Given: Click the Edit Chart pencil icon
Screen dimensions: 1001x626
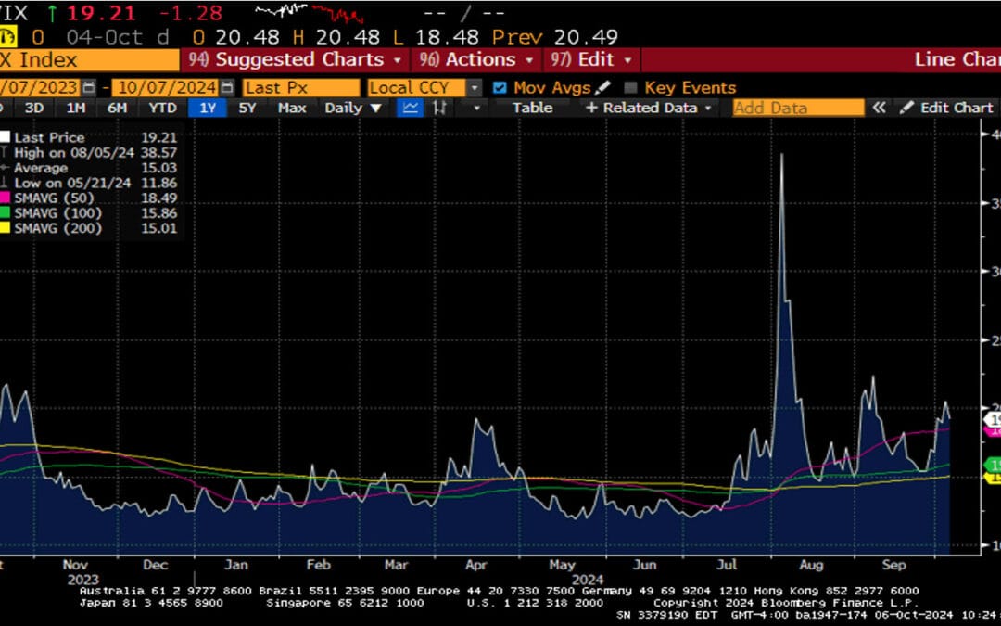Looking at the screenshot, I should 906,108.
